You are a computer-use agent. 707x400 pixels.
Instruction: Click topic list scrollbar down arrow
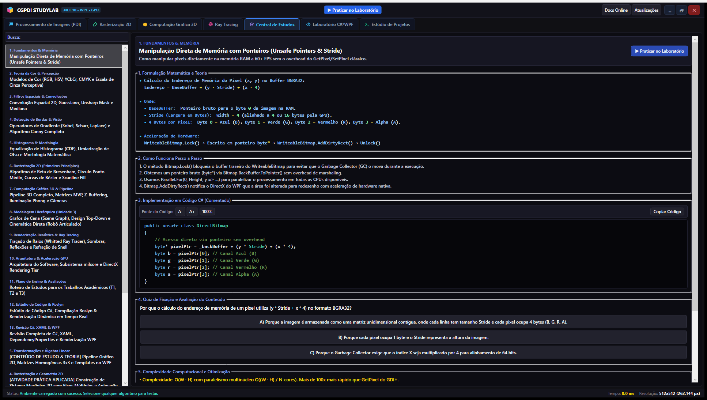coord(125,383)
